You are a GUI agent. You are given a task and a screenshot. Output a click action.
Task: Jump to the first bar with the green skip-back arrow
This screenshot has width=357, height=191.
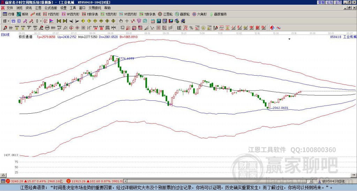pyautogui.click(x=59, y=21)
